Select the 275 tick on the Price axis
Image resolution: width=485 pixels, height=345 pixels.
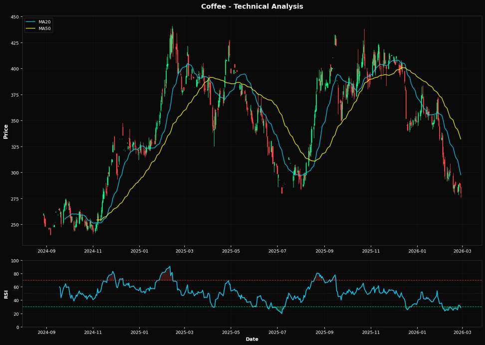[x=15, y=198]
